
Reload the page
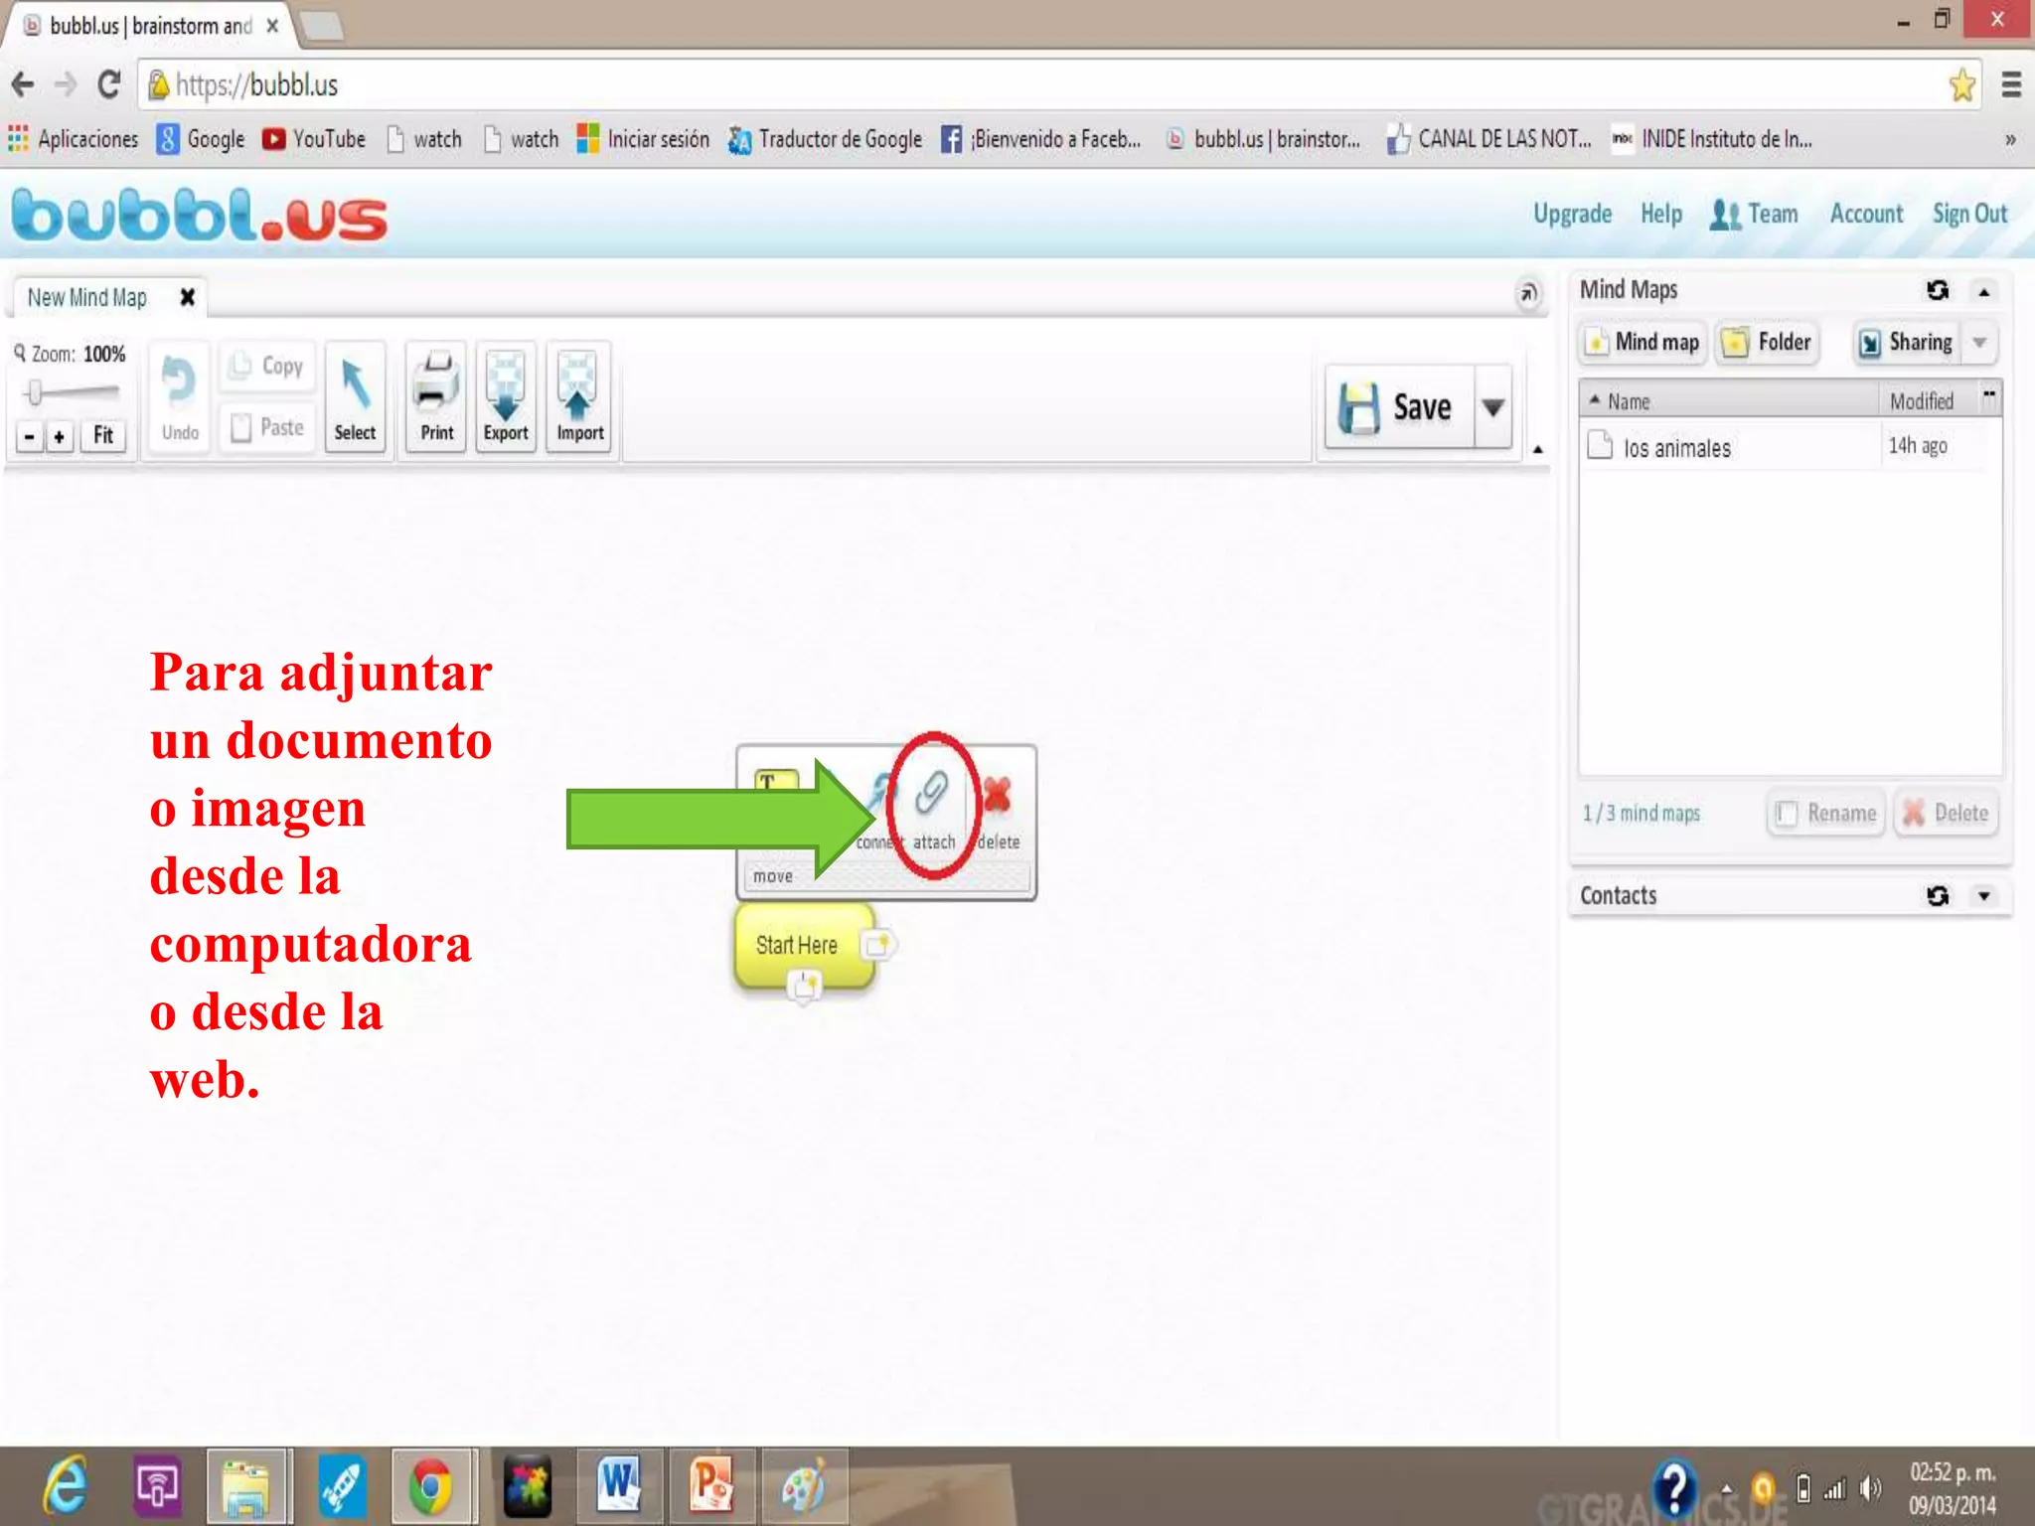click(109, 85)
